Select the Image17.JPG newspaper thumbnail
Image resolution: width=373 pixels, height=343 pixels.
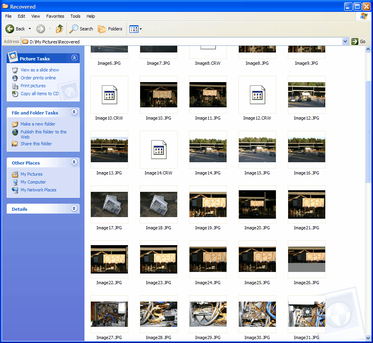(109, 204)
